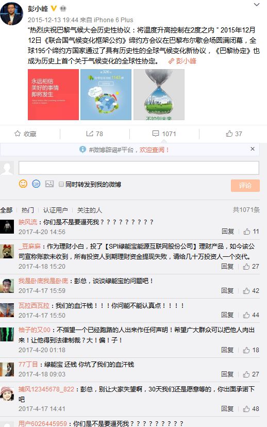Switch to the 认证用户 comments tab
267x427 pixels.
pos(56,210)
